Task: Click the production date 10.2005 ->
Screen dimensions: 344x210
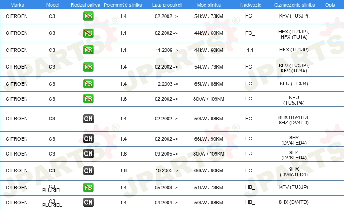Action: pyautogui.click(x=167, y=170)
